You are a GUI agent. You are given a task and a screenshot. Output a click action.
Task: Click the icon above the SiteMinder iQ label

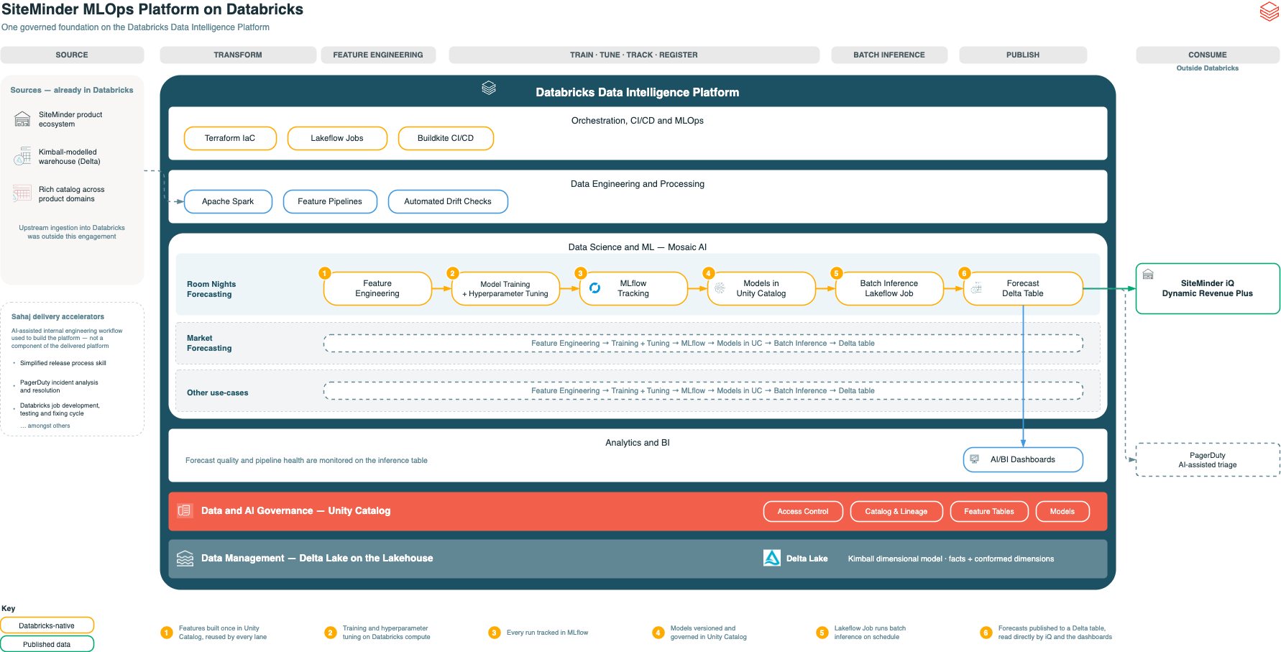click(x=1148, y=274)
